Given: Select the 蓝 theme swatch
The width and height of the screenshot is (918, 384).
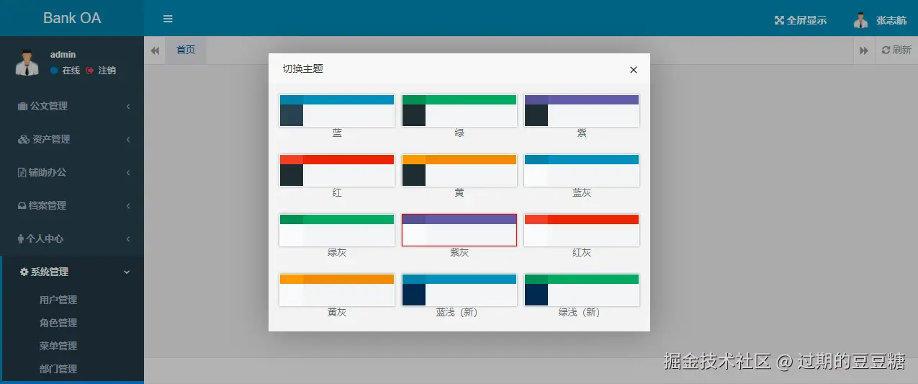Looking at the screenshot, I should [337, 110].
